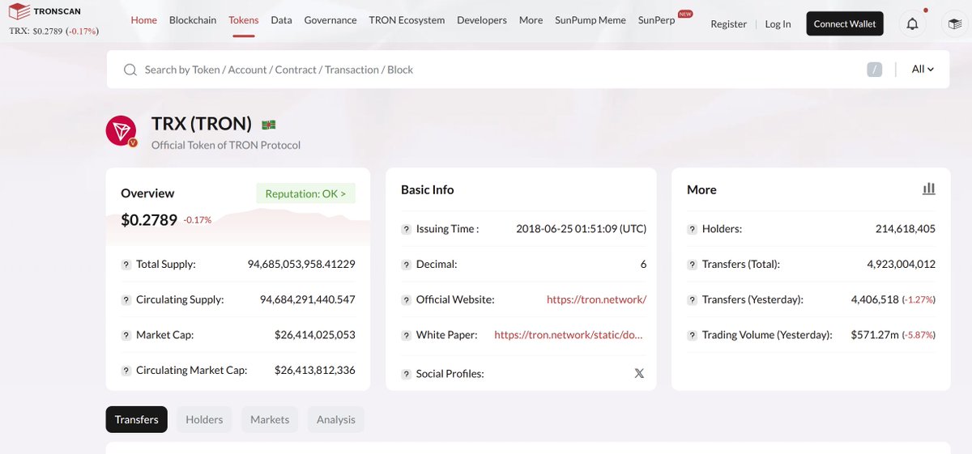Click the TRONSCAN logo icon
The width and height of the screenshot is (972, 454).
pyautogui.click(x=19, y=11)
